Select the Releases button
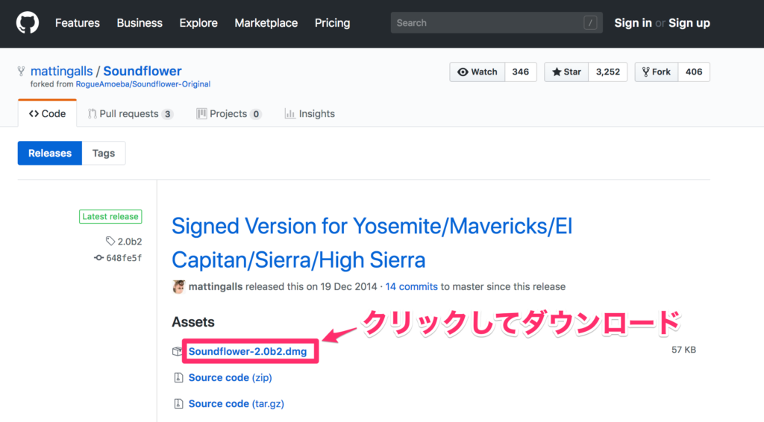 pyautogui.click(x=50, y=154)
